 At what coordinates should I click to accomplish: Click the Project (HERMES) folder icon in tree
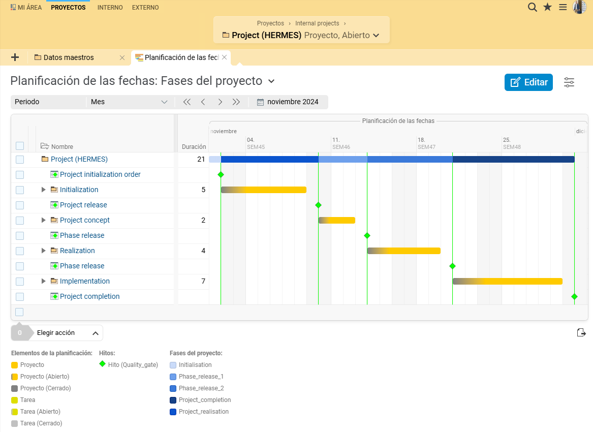point(45,159)
